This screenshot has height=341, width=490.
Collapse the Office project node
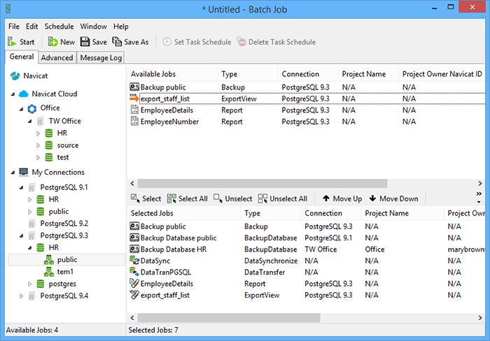21,109
